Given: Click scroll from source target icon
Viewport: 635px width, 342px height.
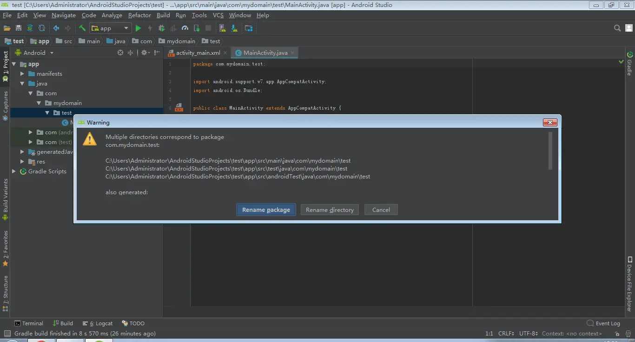Looking at the screenshot, I should coord(120,53).
